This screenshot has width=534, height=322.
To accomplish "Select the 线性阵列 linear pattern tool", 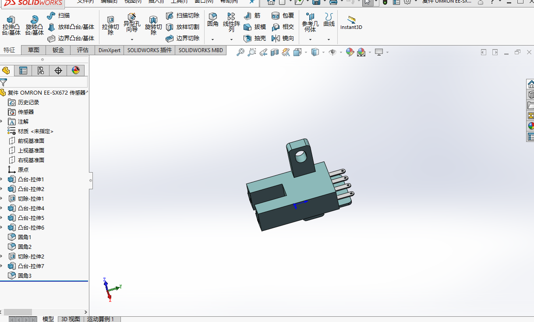I will 231,23.
